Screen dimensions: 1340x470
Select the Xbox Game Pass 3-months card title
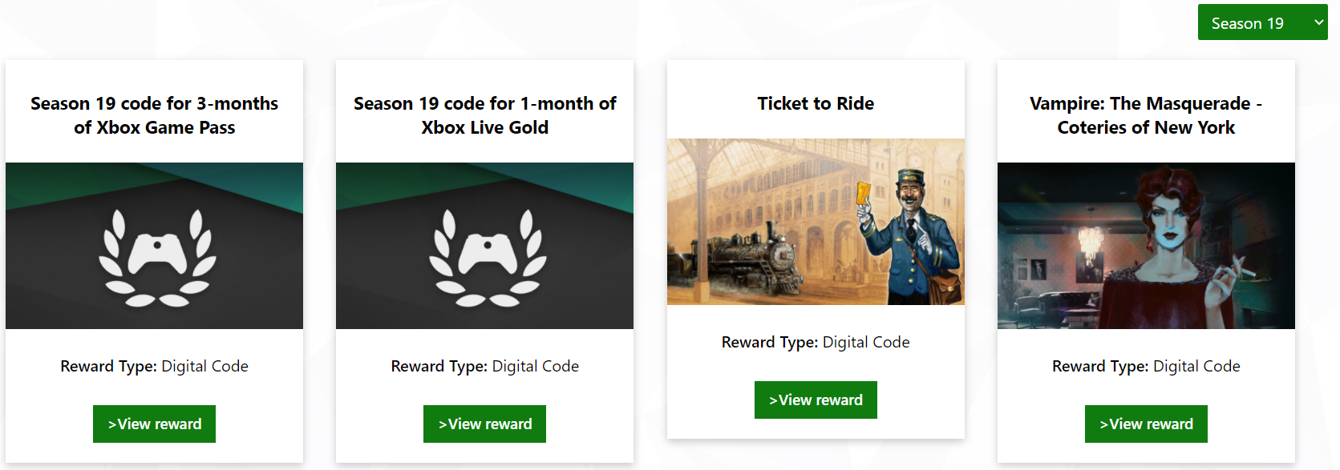point(154,115)
